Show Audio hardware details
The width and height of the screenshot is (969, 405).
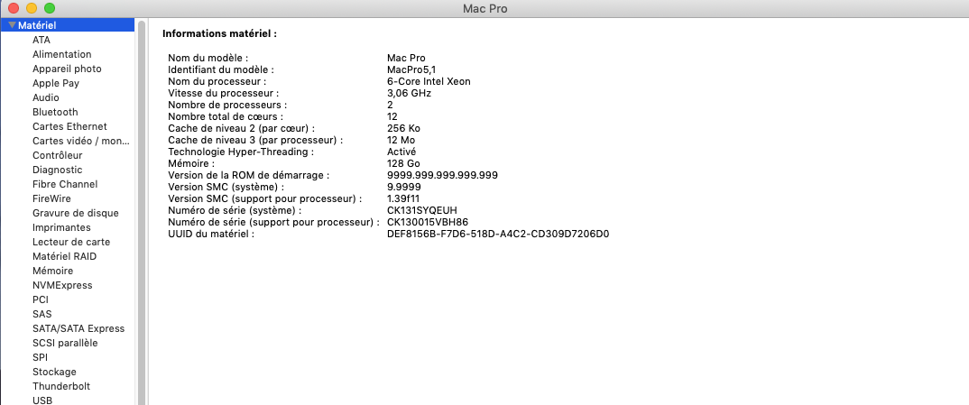tap(46, 97)
